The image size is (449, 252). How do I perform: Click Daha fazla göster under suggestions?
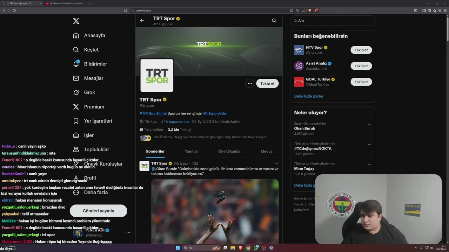[x=309, y=96]
